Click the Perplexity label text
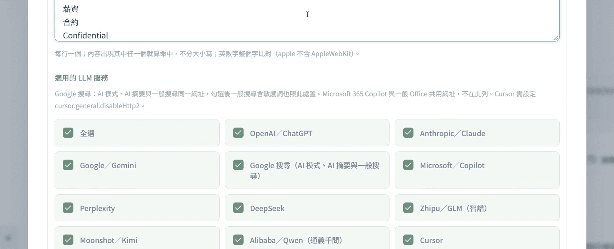 click(x=97, y=208)
